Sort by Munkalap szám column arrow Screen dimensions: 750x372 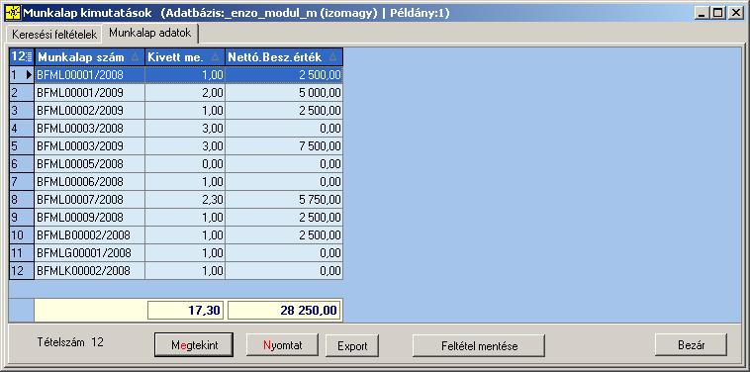136,57
